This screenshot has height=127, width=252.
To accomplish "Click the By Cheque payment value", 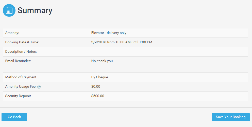I will (99, 77).
